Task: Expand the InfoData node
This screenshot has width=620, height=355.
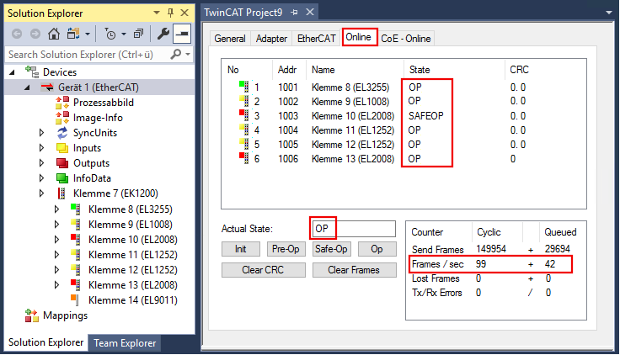Action: pyautogui.click(x=41, y=178)
